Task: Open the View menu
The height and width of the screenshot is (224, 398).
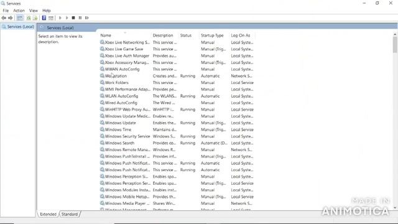Action: (x=33, y=11)
